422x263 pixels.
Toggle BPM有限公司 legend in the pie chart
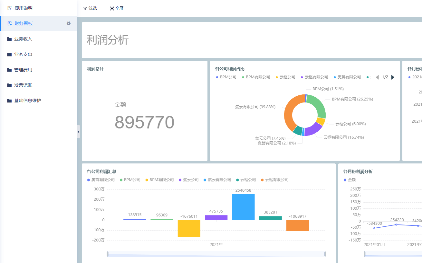256,77
